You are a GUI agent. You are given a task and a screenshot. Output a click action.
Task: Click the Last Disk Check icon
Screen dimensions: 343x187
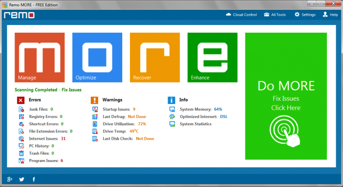click(x=95, y=138)
